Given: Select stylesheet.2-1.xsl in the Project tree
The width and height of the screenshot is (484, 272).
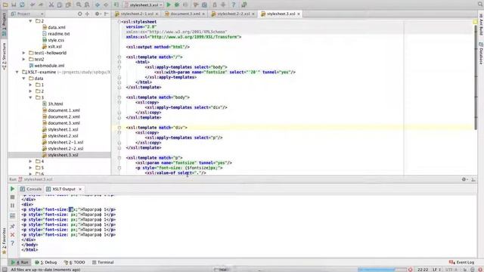Looking at the screenshot, I should [x=66, y=142].
